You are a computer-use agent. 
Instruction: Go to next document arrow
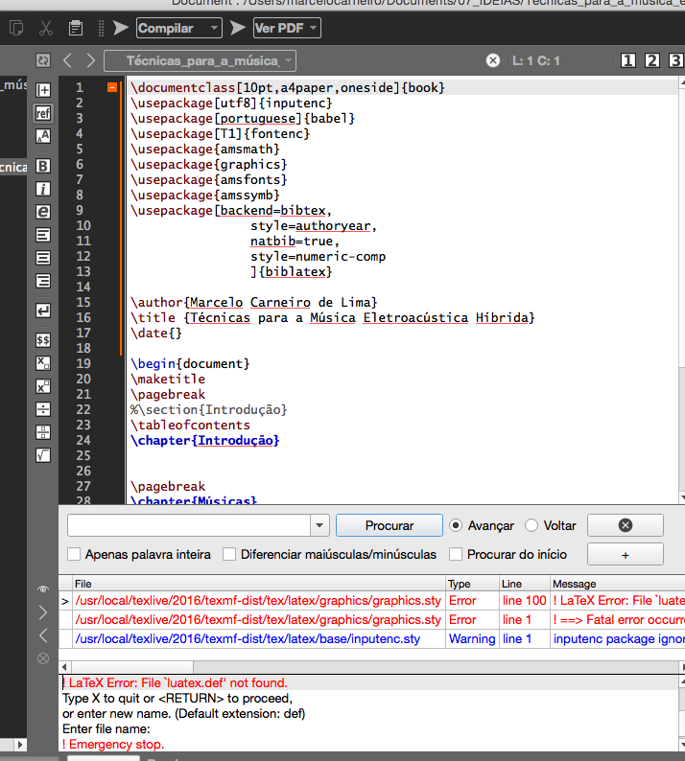(91, 60)
